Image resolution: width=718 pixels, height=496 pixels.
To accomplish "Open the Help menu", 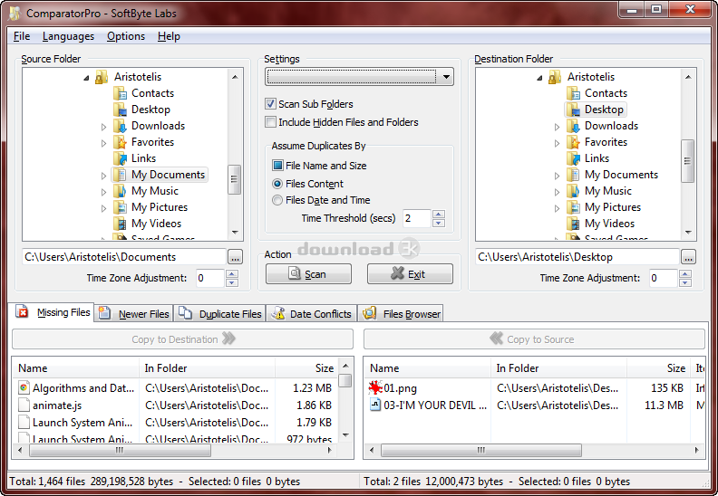I will [x=169, y=36].
